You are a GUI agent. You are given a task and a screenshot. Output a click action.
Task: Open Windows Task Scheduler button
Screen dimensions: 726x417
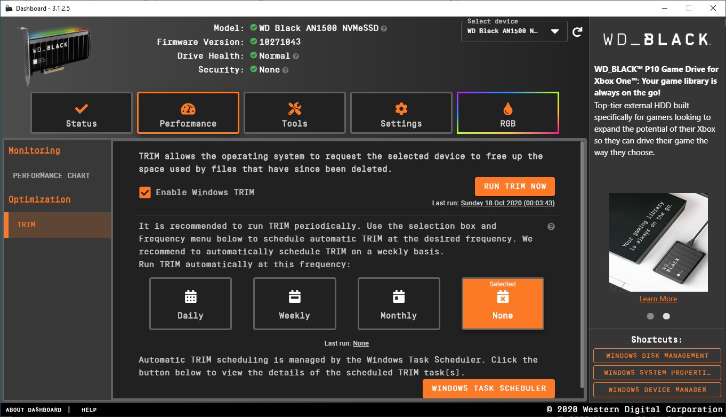[x=489, y=388]
